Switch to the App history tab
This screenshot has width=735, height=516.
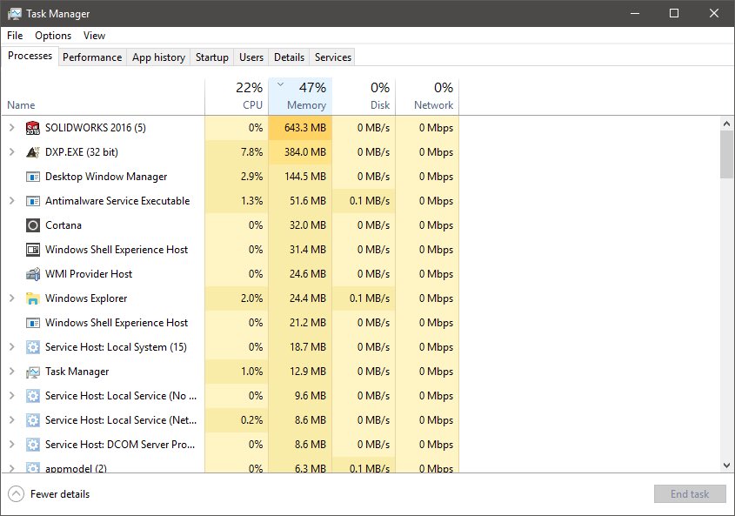[158, 57]
